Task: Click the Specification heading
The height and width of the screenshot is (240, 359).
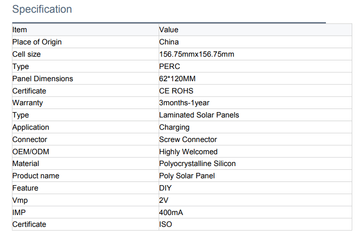Action: pos(42,9)
